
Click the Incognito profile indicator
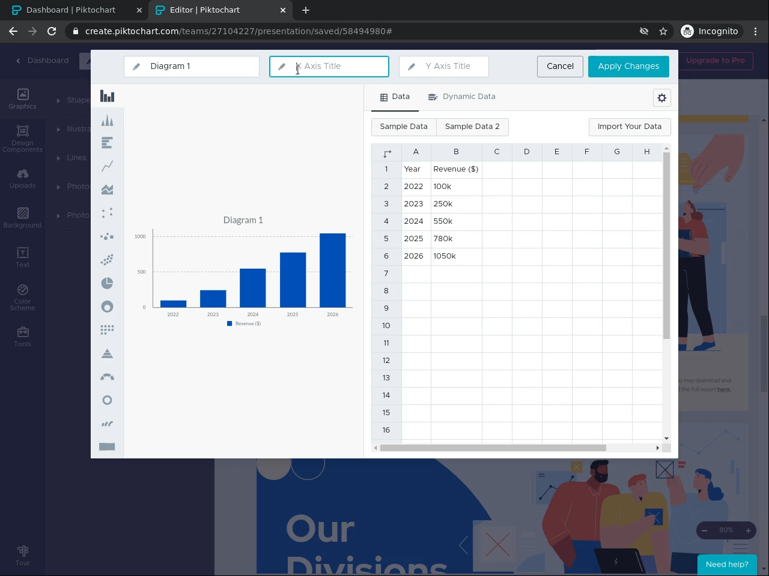click(710, 31)
